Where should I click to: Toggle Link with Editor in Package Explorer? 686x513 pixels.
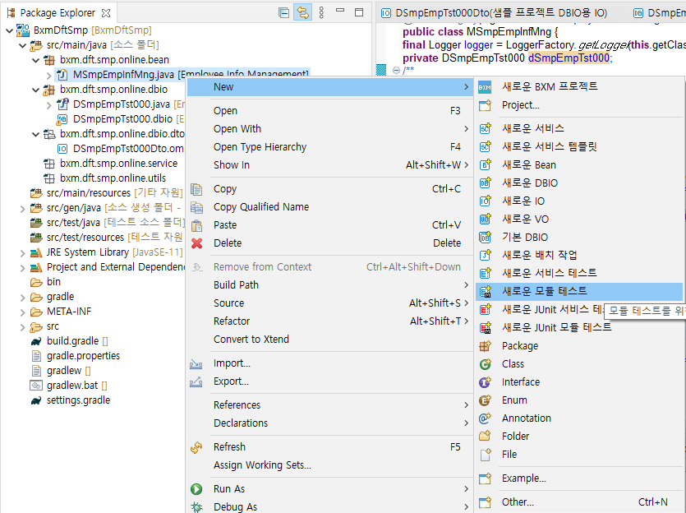(302, 12)
